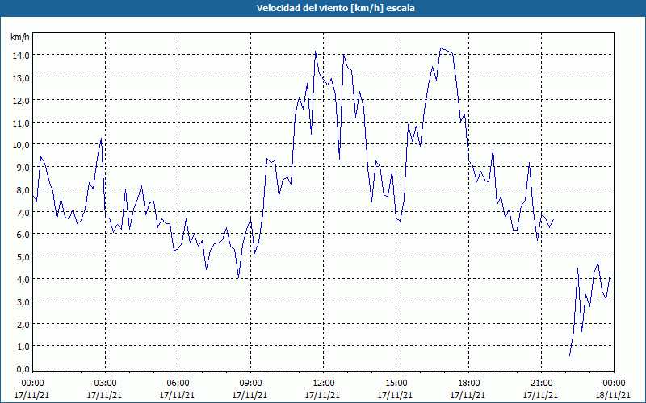Click the '03:00' time label on the x-axis
The height and width of the screenshot is (403, 646).
point(106,384)
